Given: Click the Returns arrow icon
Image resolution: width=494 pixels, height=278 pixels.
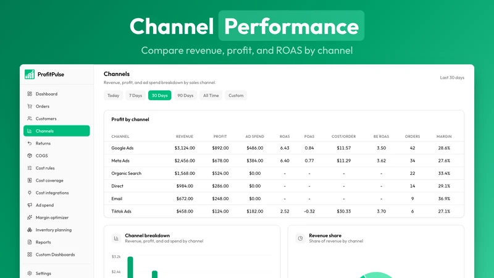Looking at the screenshot, I should click(30, 143).
